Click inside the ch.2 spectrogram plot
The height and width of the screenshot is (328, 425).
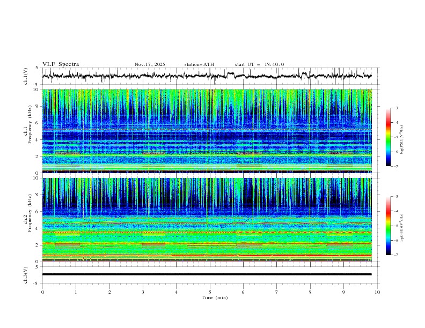[207, 220]
